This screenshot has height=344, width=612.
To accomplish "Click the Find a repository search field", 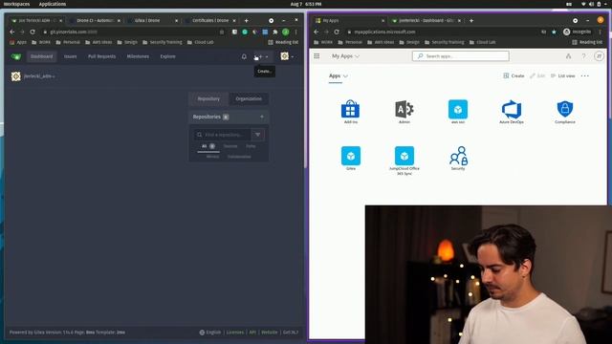I will [223, 135].
